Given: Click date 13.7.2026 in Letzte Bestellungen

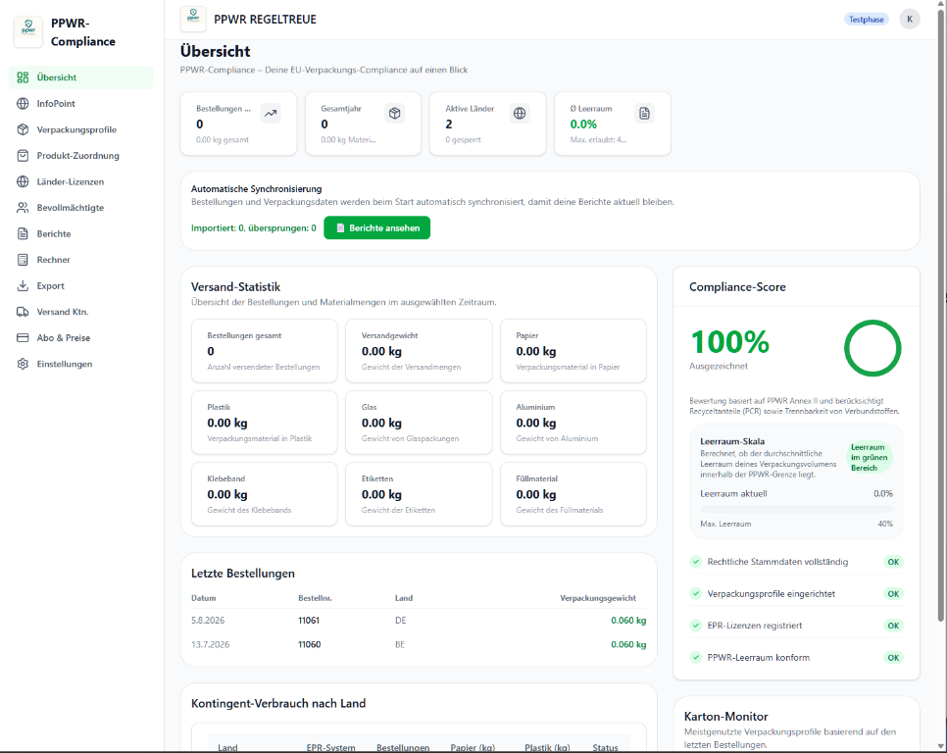Looking at the screenshot, I should click(210, 644).
